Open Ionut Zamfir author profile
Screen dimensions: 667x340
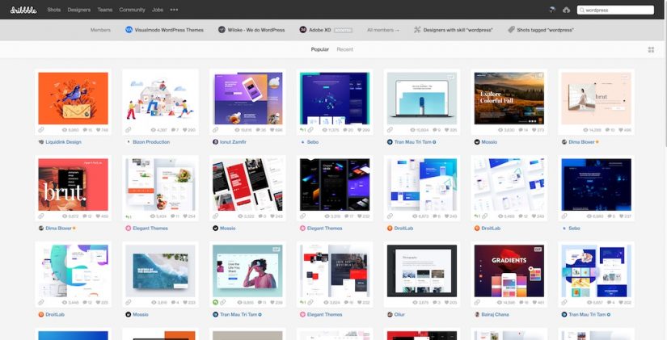[233, 142]
